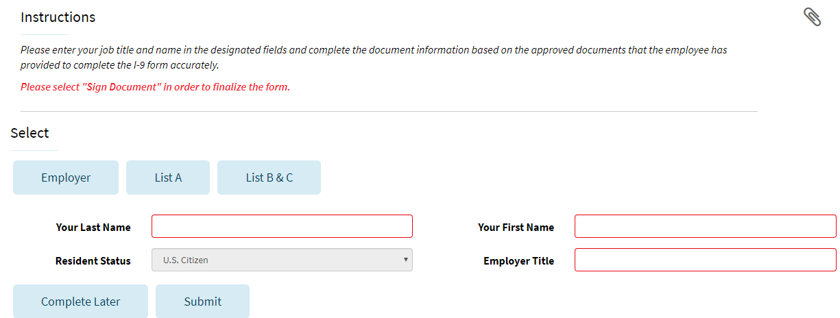Submit the I-9 form

pyautogui.click(x=202, y=302)
